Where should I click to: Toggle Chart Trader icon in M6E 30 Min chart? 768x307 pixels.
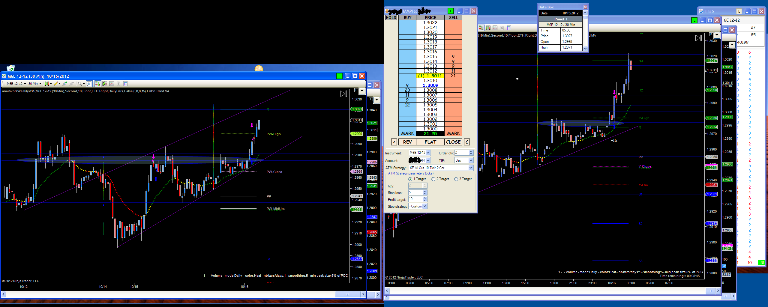(x=97, y=84)
